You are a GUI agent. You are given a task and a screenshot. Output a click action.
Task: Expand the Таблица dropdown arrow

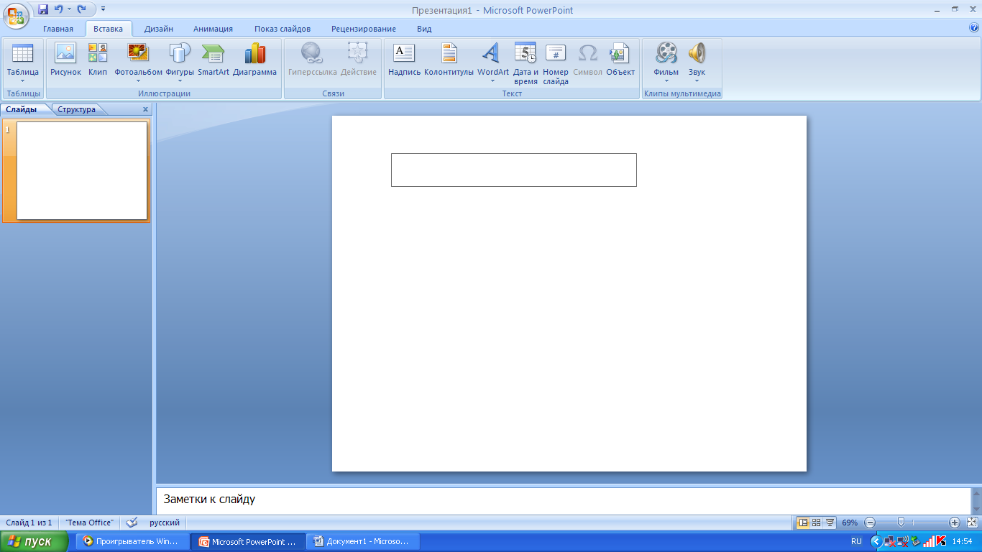23,81
